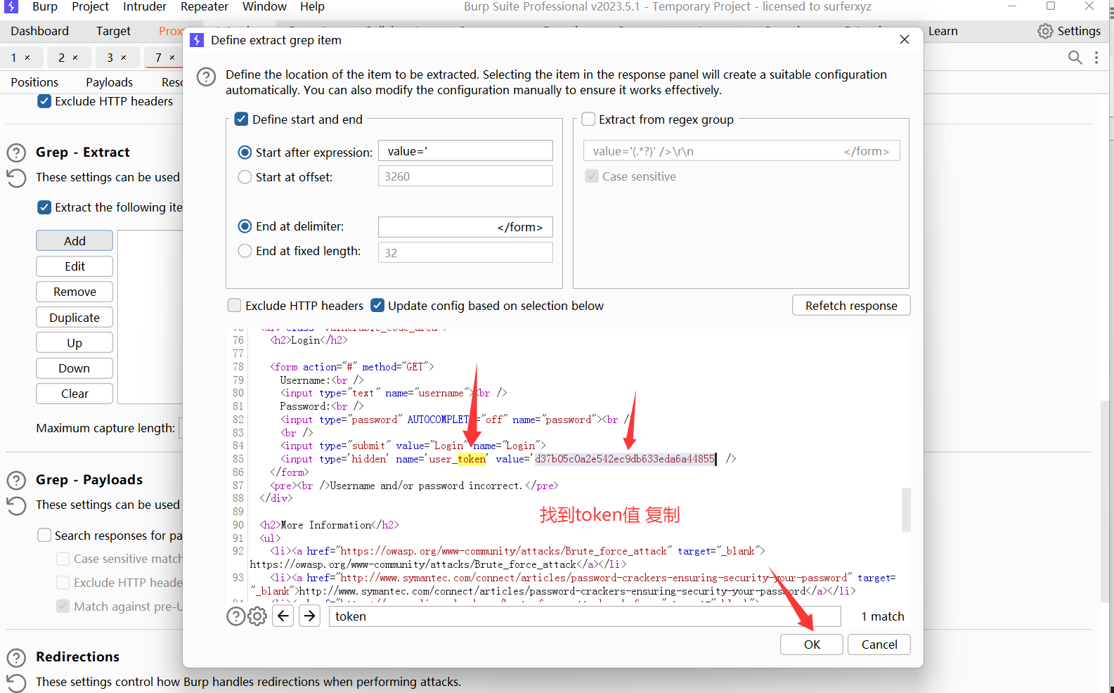Screen dimensions: 1114x693
Task: Click the highlighted user_token value text
Action: (625, 459)
